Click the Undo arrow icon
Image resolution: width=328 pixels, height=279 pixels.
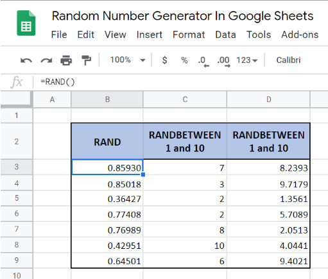[x=26, y=61]
